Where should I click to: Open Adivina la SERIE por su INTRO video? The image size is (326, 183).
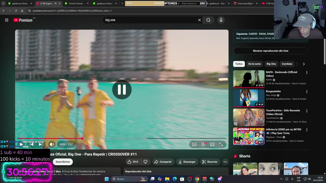coord(249,136)
